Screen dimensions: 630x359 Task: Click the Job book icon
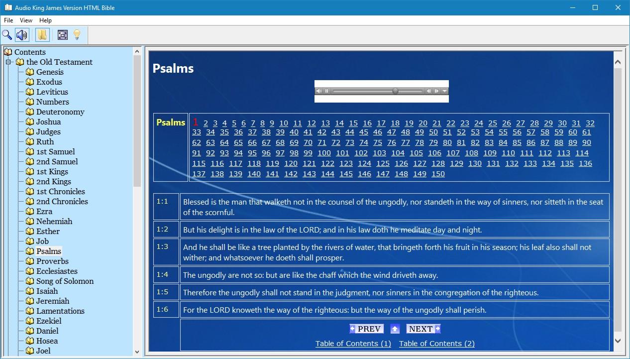click(30, 241)
